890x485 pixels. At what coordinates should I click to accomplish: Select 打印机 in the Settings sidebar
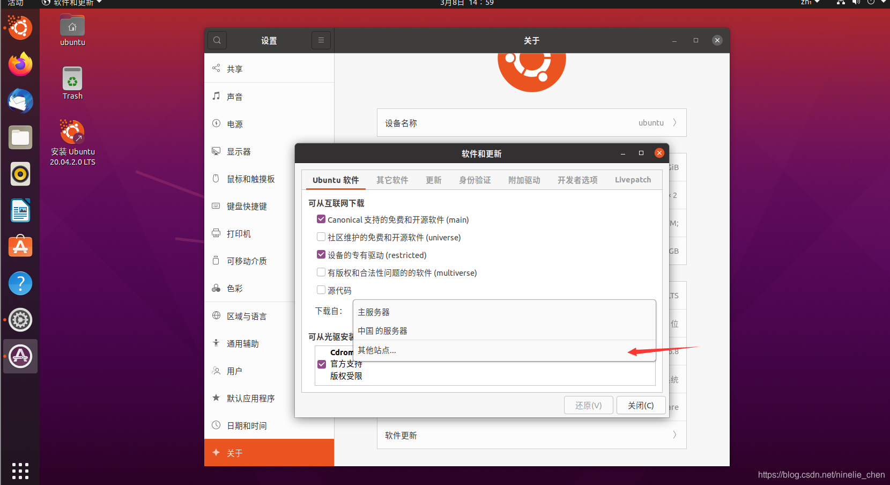[249, 233]
